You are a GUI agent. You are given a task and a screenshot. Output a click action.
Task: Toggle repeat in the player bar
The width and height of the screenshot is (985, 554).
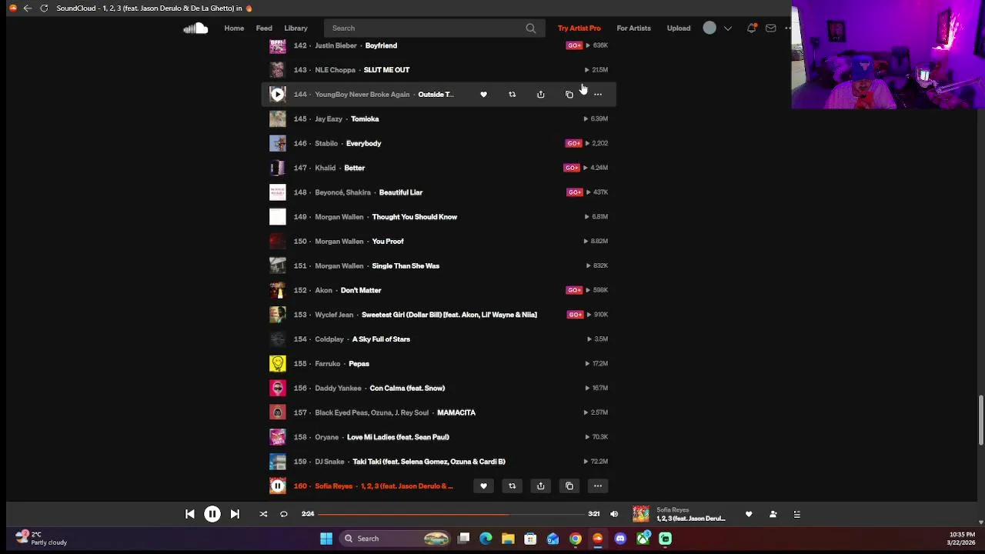coord(284,514)
